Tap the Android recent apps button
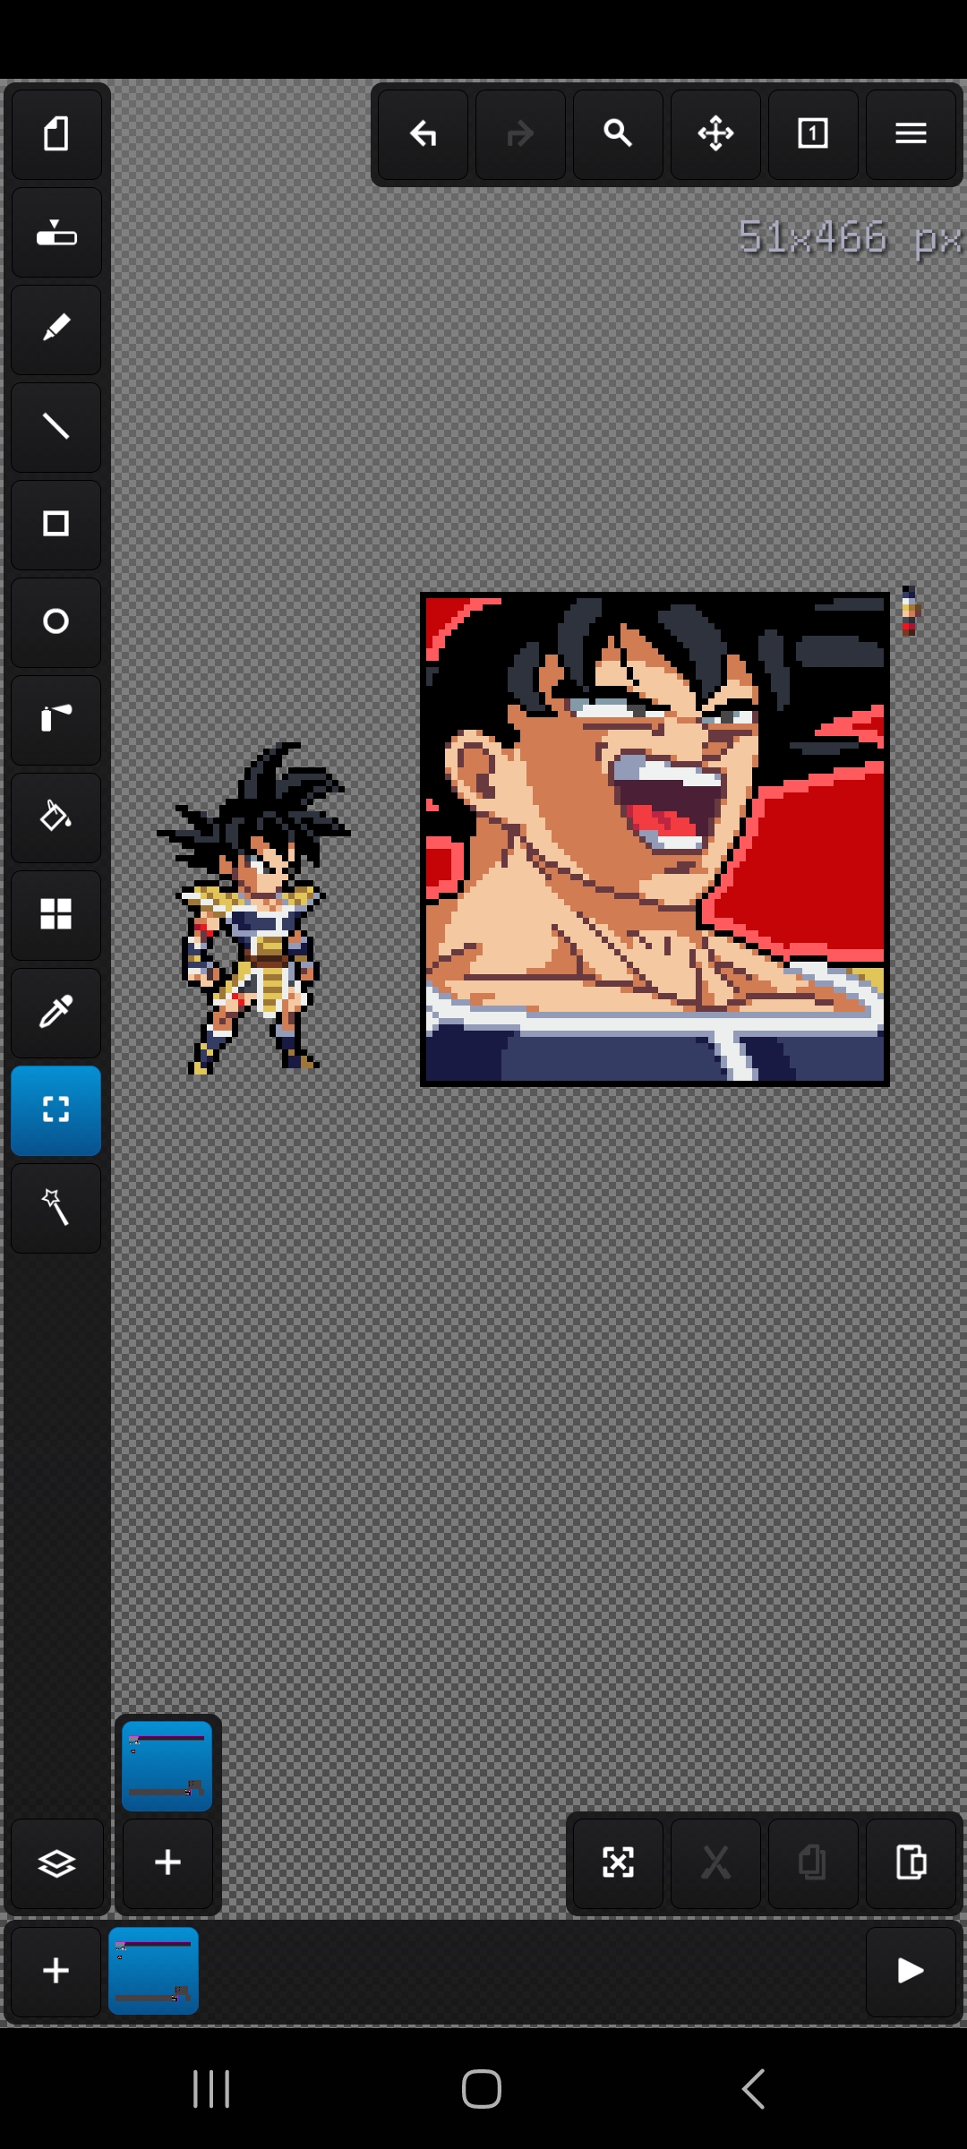This screenshot has height=2149, width=967. 211,2089
